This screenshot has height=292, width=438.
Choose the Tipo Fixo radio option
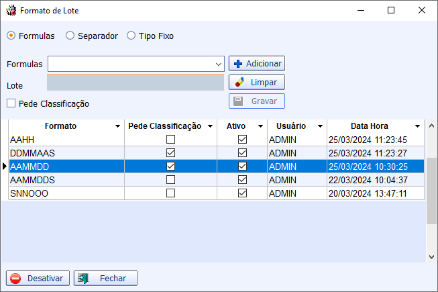[131, 36]
